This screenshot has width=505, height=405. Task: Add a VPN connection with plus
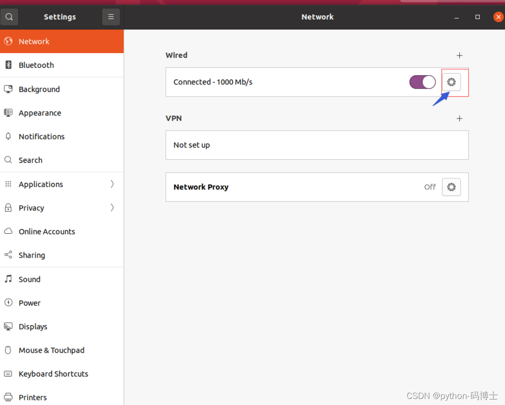460,119
